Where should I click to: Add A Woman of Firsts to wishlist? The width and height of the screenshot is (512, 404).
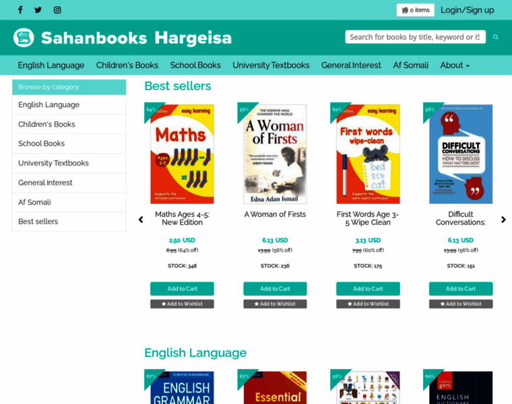coord(275,304)
